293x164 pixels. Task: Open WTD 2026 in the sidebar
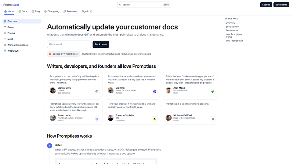22,51
